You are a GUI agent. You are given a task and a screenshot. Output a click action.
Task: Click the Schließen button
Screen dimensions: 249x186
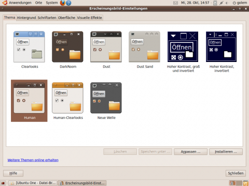236,173
